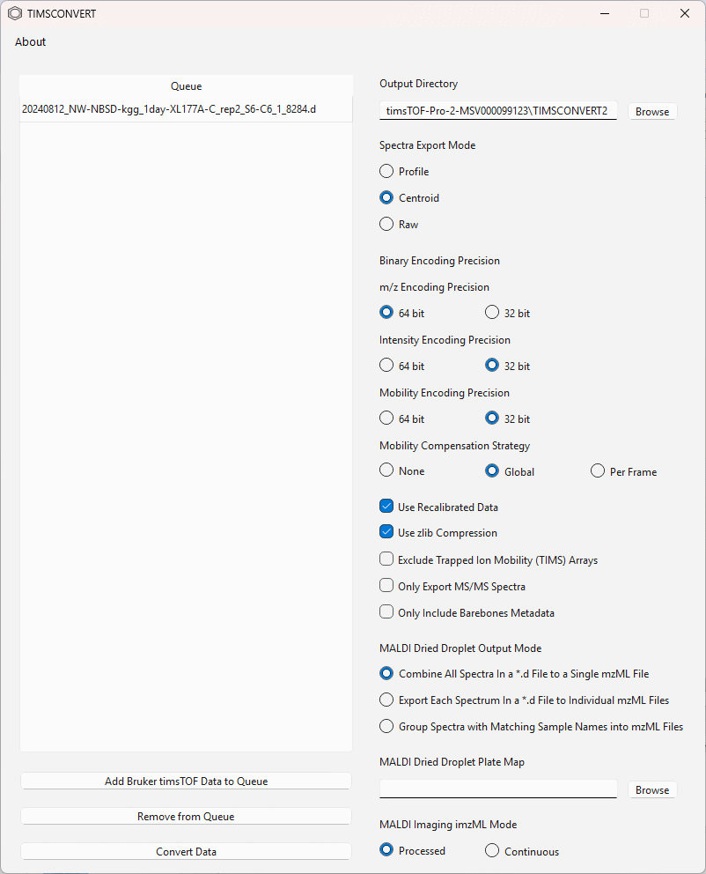
Task: Click the Output Directory path field
Action: (x=498, y=111)
